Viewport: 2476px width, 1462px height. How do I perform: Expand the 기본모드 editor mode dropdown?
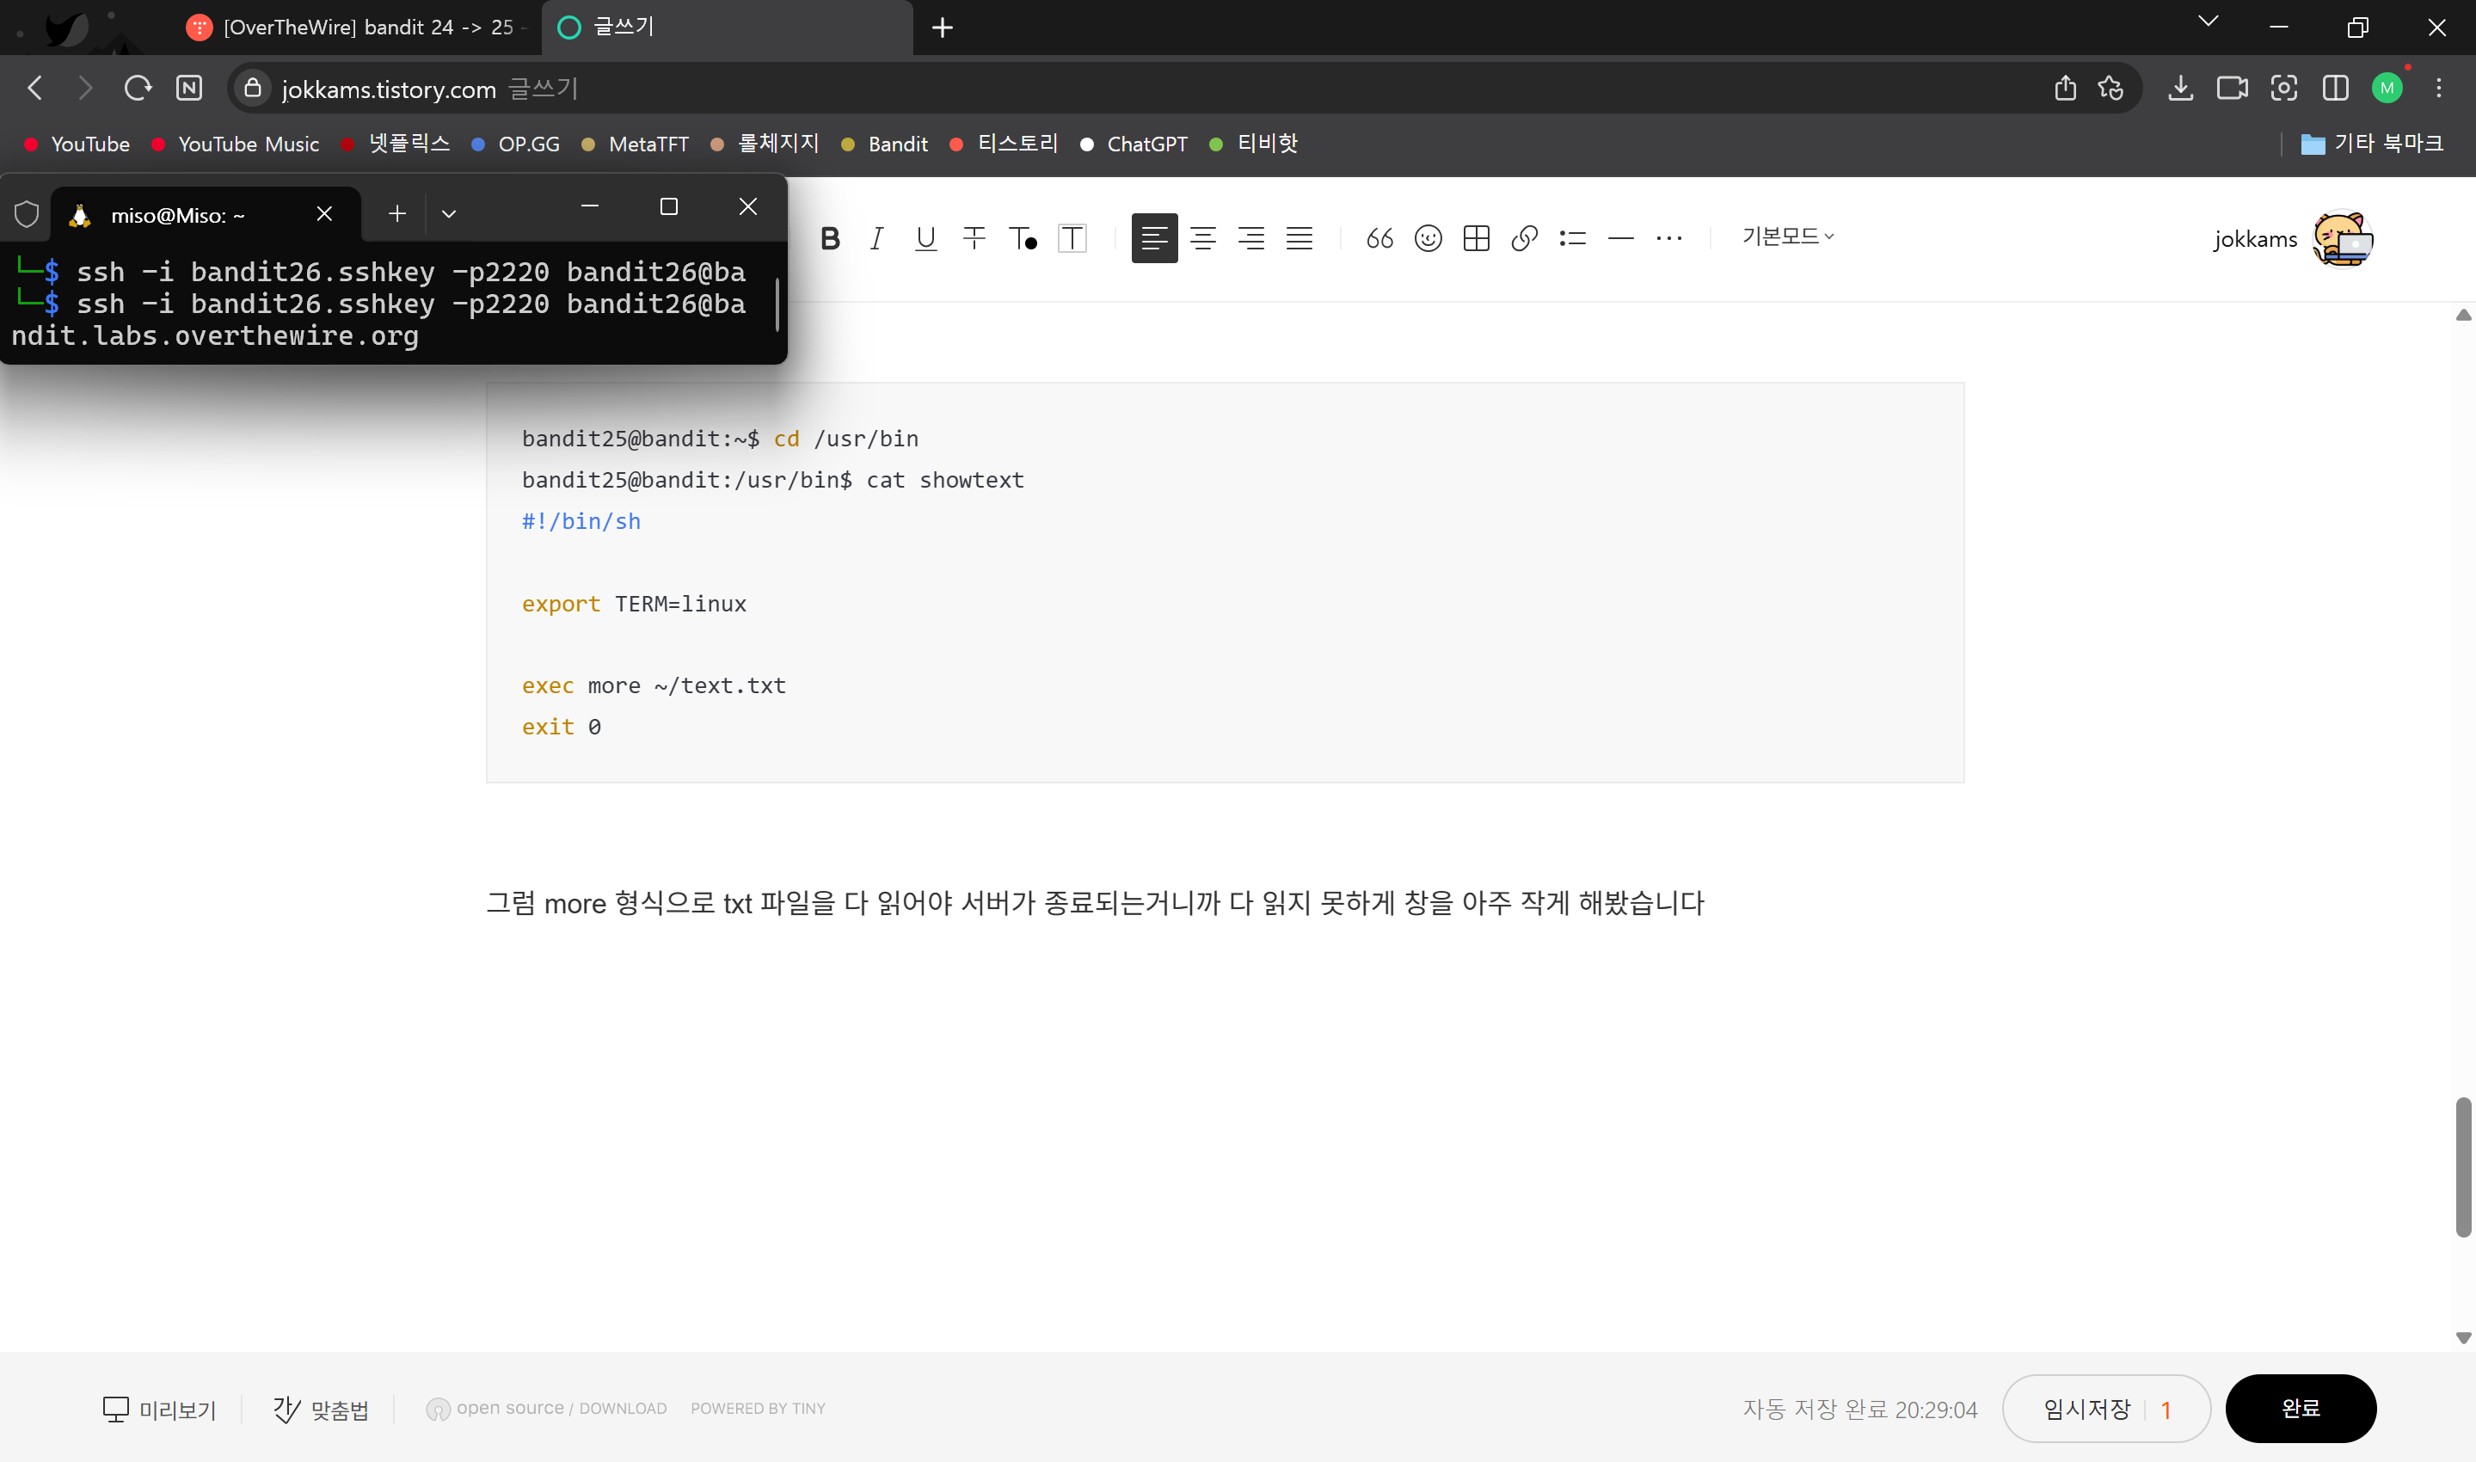pyautogui.click(x=1786, y=236)
